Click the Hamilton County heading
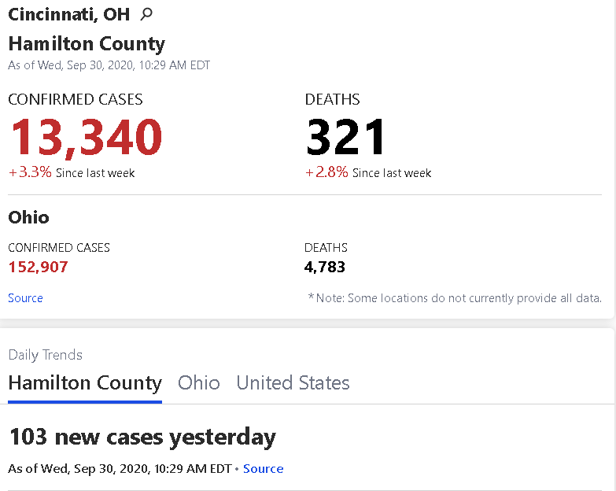Viewport: 616px width, 491px height. [87, 43]
